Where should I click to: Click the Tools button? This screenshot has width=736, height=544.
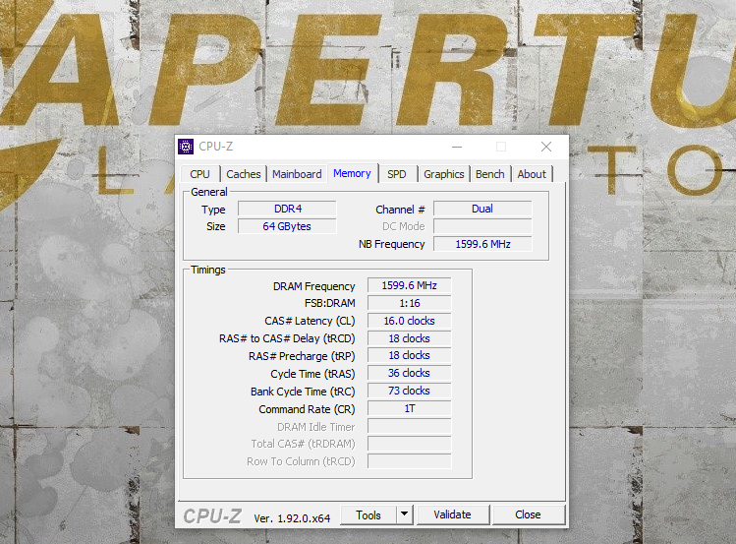368,514
